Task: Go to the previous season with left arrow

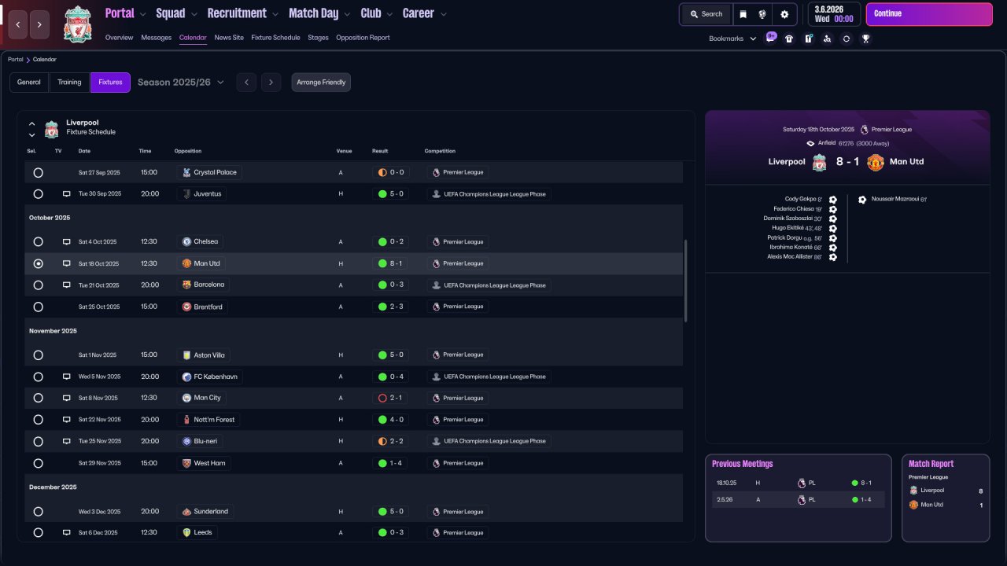Action: [246, 83]
